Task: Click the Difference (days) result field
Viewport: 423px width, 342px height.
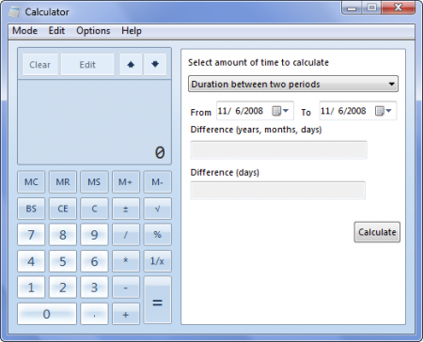Action: [278, 191]
